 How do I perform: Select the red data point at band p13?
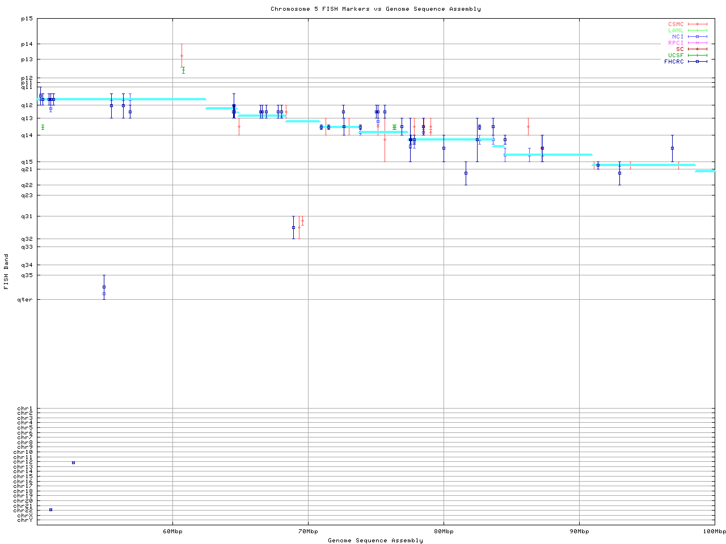pyautogui.click(x=181, y=56)
